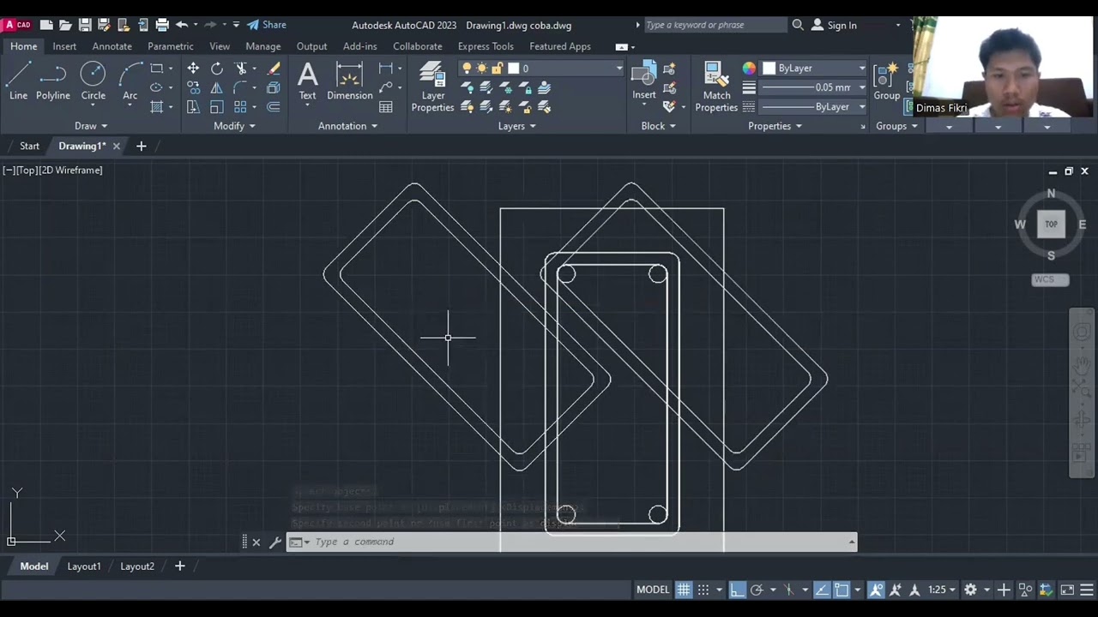Click the Offset tool
Screen dimensions: 1098x617
274,107
